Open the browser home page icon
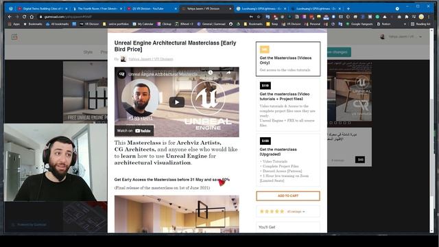Image resolution: width=439 pixels, height=247 pixels. click(x=32, y=16)
